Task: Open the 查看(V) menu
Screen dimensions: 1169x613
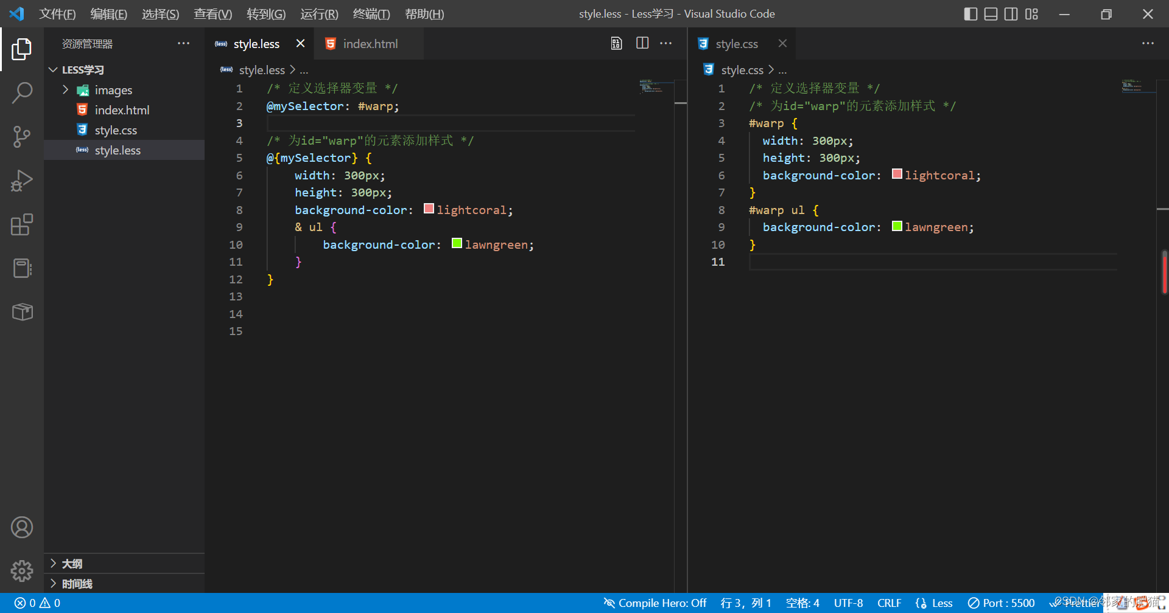Action: [x=212, y=14]
